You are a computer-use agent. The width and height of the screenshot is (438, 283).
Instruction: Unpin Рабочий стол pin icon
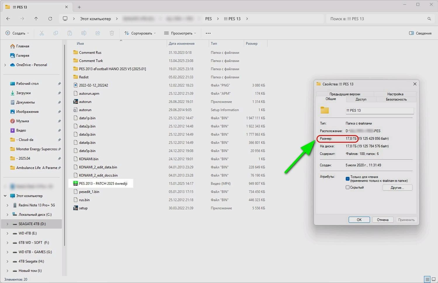click(x=59, y=84)
